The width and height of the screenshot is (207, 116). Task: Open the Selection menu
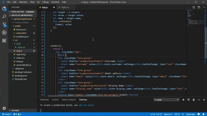tap(23, 2)
